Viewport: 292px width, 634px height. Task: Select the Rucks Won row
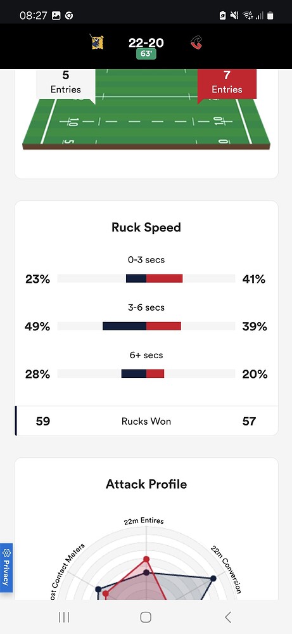pyautogui.click(x=146, y=421)
